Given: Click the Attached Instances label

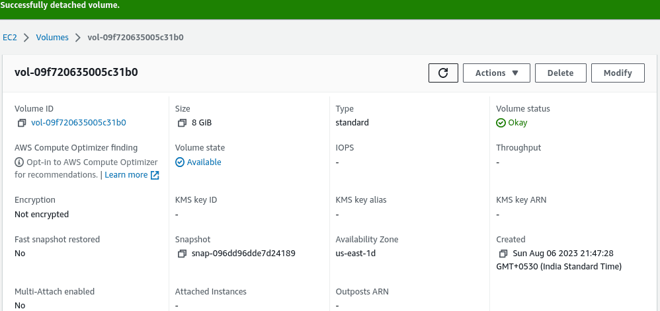Looking at the screenshot, I should coord(211,292).
